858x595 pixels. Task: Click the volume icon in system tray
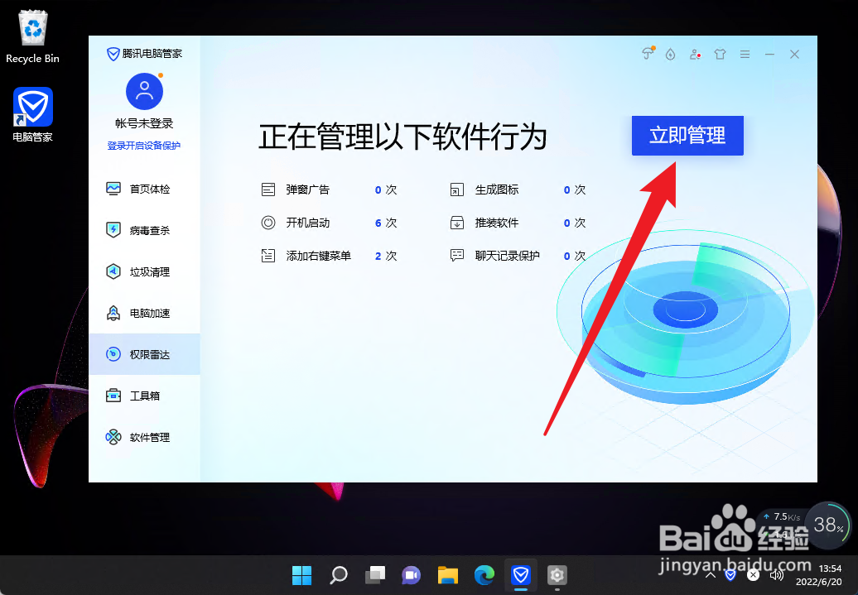(x=777, y=575)
